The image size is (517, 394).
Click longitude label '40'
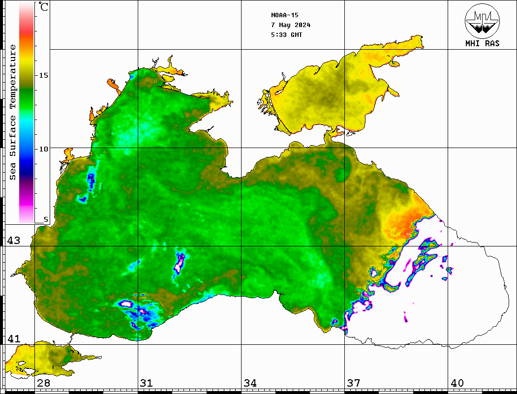(457, 383)
